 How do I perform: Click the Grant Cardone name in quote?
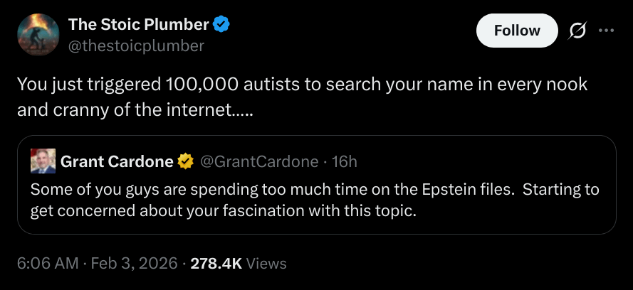click(117, 162)
